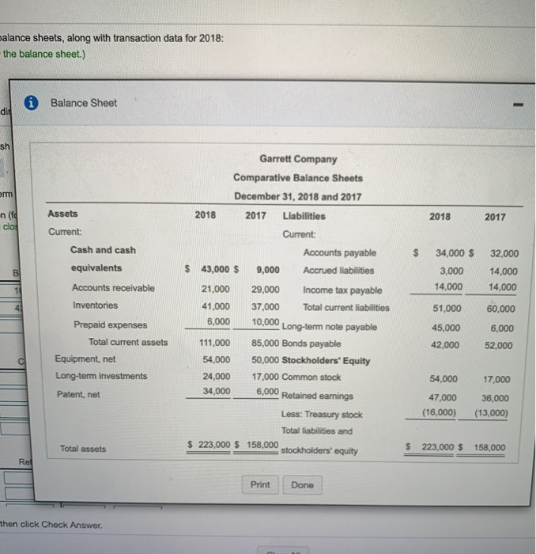Click the Cash and cash equivalents 2018 value 43,000
536x554 pixels.
pyautogui.click(x=215, y=269)
